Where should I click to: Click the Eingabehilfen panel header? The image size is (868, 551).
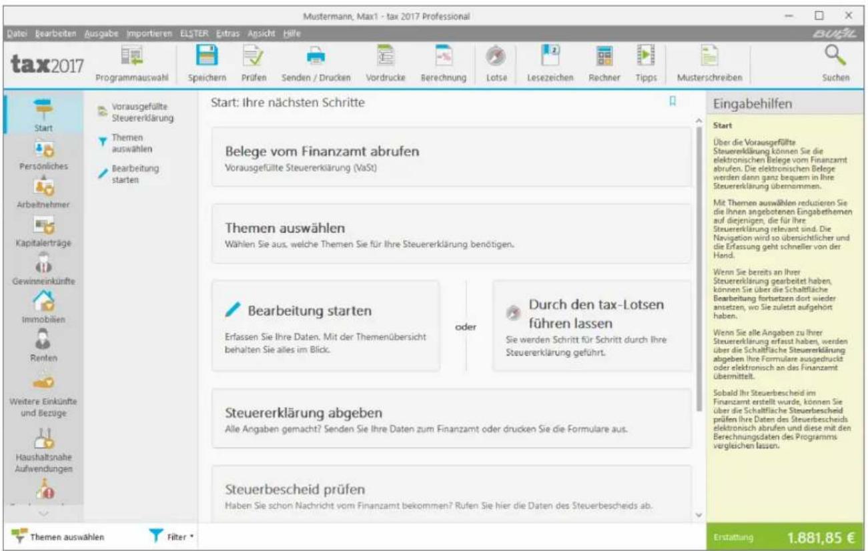click(785, 105)
